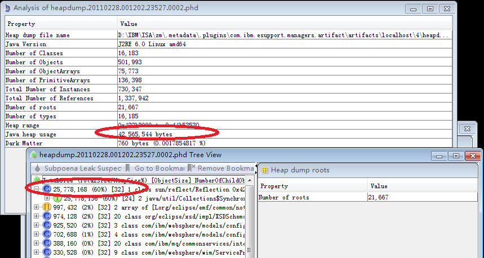Select the 'Number of Objects' cell
484x258 pixels.
coord(61,62)
